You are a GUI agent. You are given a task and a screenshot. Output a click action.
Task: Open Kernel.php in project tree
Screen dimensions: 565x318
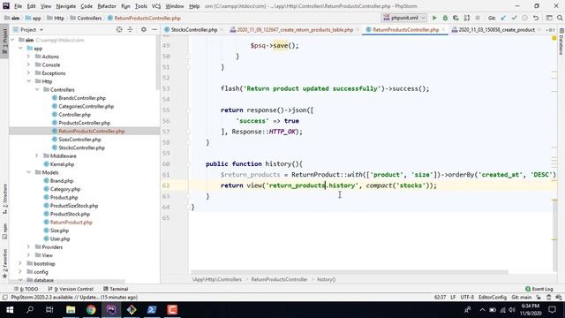point(62,164)
